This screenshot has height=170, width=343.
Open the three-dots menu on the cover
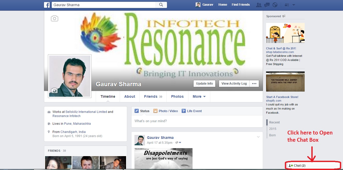[254, 84]
